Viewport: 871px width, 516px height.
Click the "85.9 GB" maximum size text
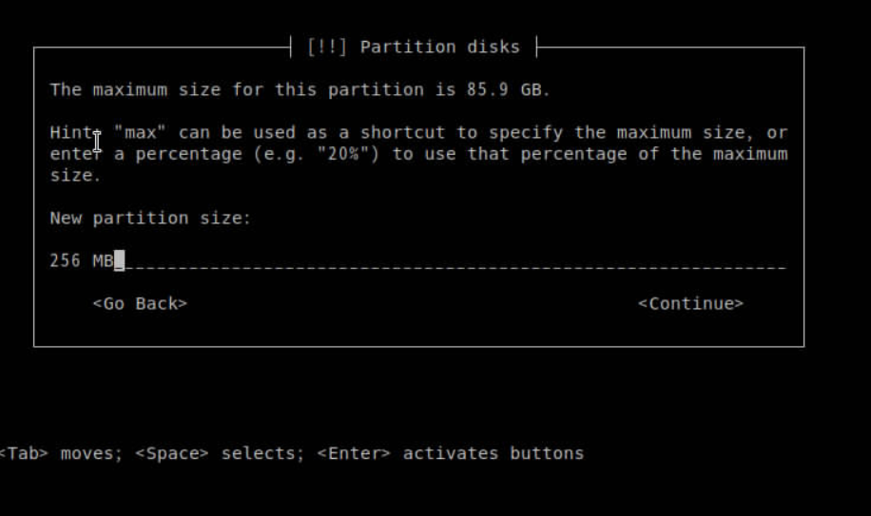point(515,90)
